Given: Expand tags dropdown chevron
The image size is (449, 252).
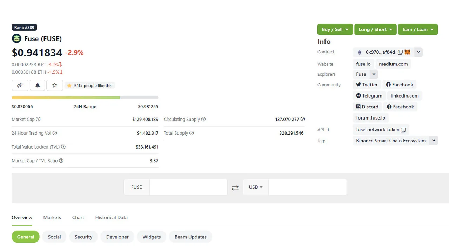Looking at the screenshot, I should (x=434, y=141).
